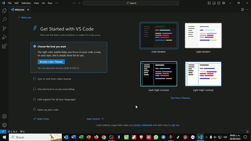Split the editor to the right
This screenshot has height=141, width=251.
click(242, 9)
